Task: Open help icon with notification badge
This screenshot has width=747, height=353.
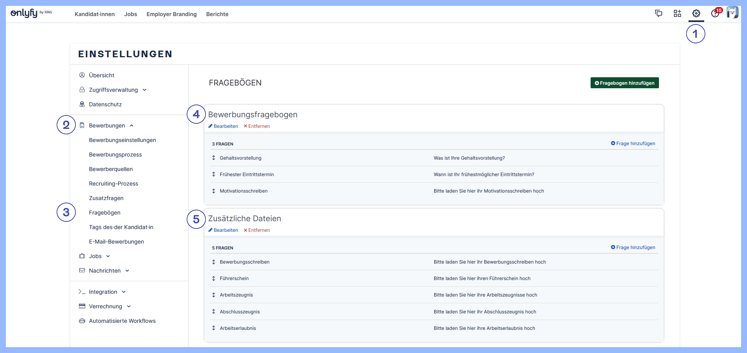Action: (x=715, y=14)
